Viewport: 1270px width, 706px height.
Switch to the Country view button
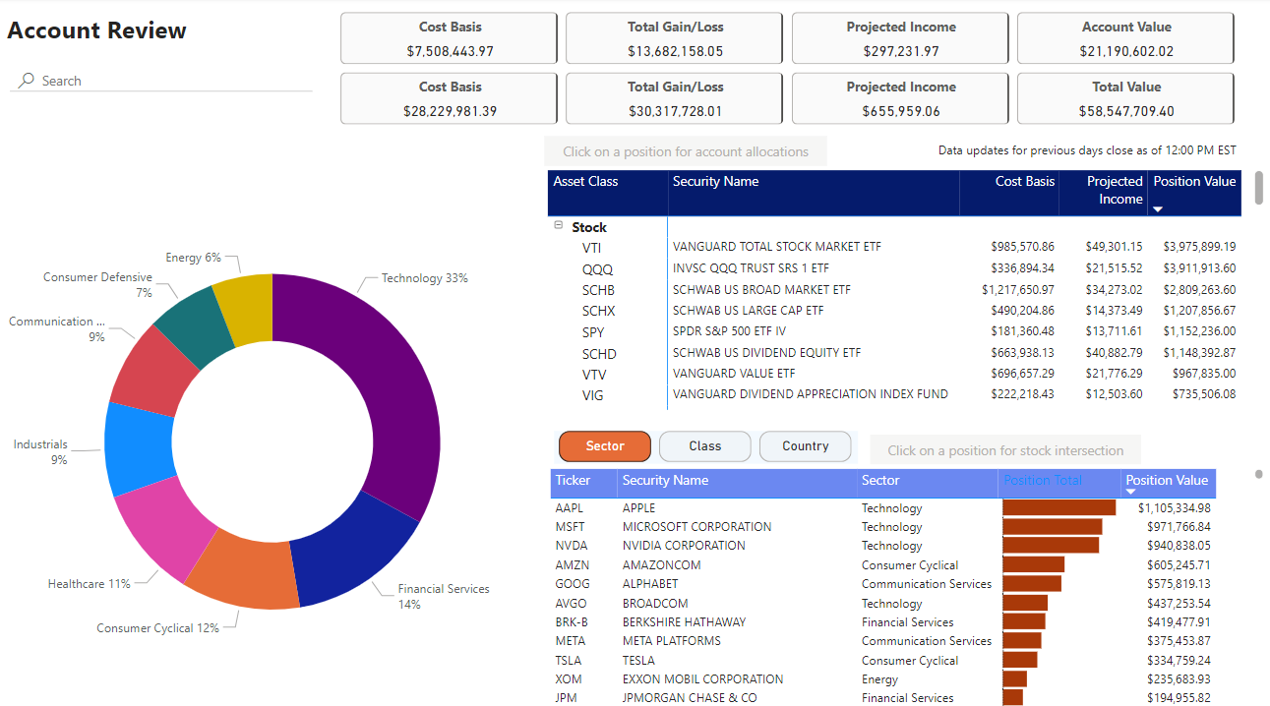[806, 446]
